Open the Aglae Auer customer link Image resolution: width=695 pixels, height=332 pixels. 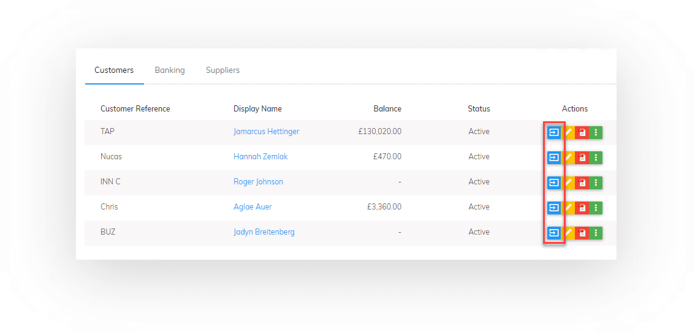253,207
